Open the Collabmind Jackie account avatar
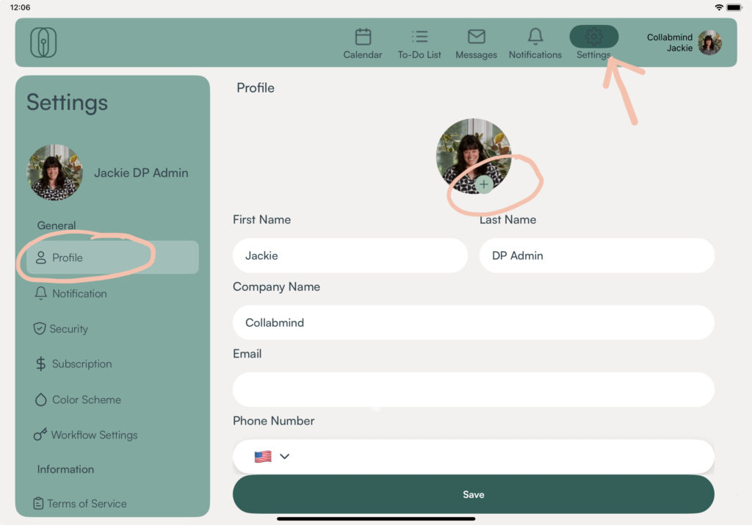 709,43
